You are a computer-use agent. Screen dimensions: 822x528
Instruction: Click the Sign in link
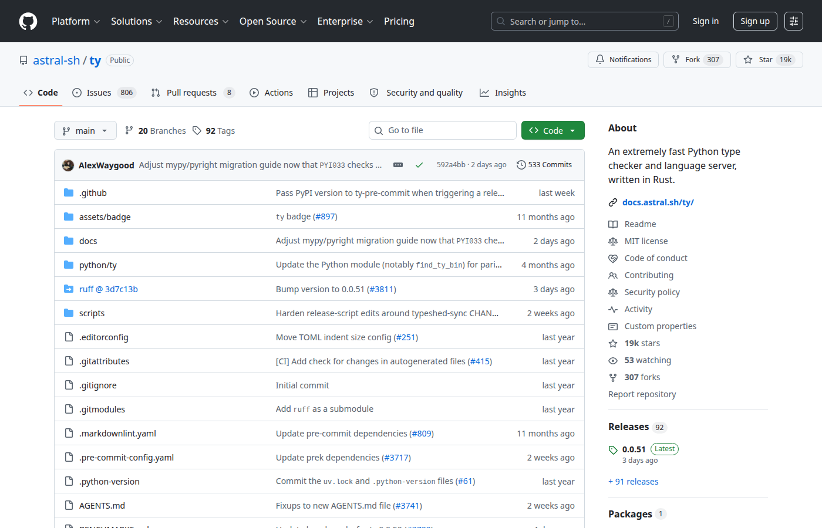pyautogui.click(x=706, y=21)
